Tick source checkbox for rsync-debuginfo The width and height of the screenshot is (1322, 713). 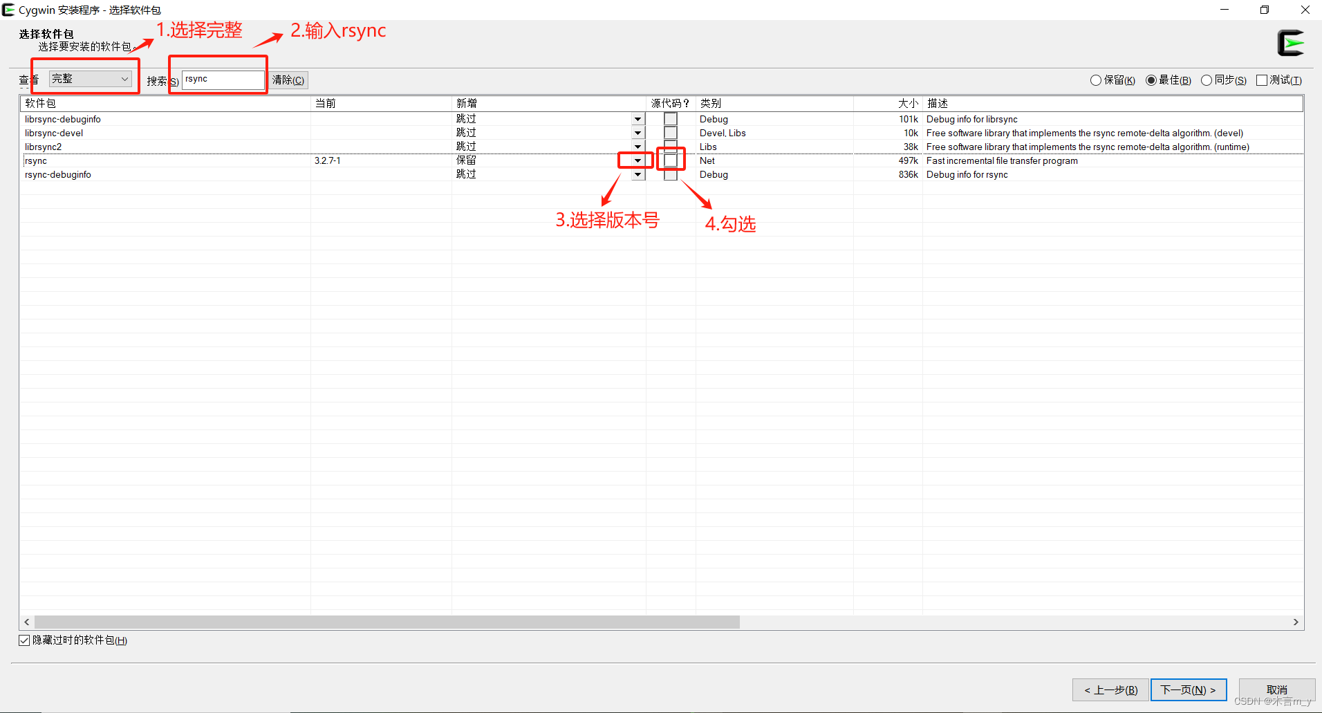point(671,174)
